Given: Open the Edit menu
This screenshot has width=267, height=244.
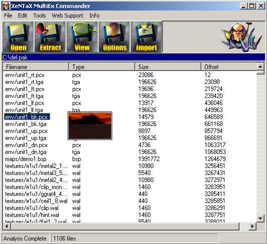Looking at the screenshot, I should click(x=23, y=15).
